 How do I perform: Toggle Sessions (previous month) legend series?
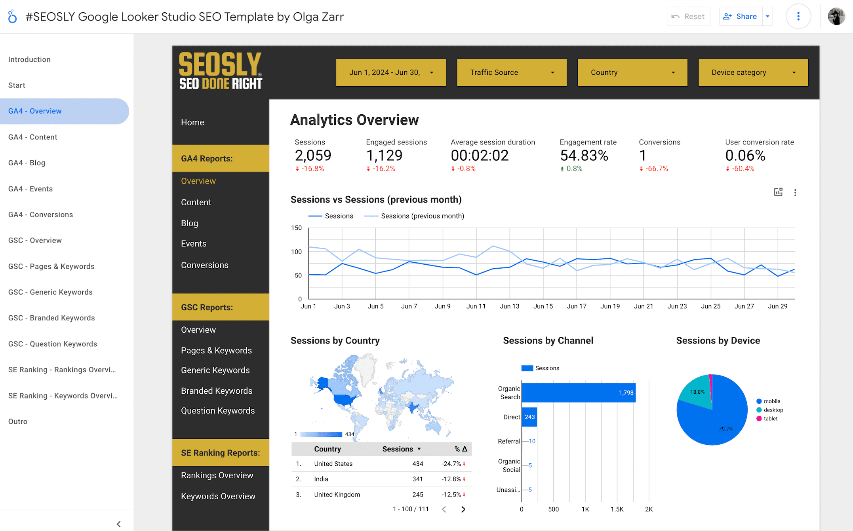(x=414, y=216)
